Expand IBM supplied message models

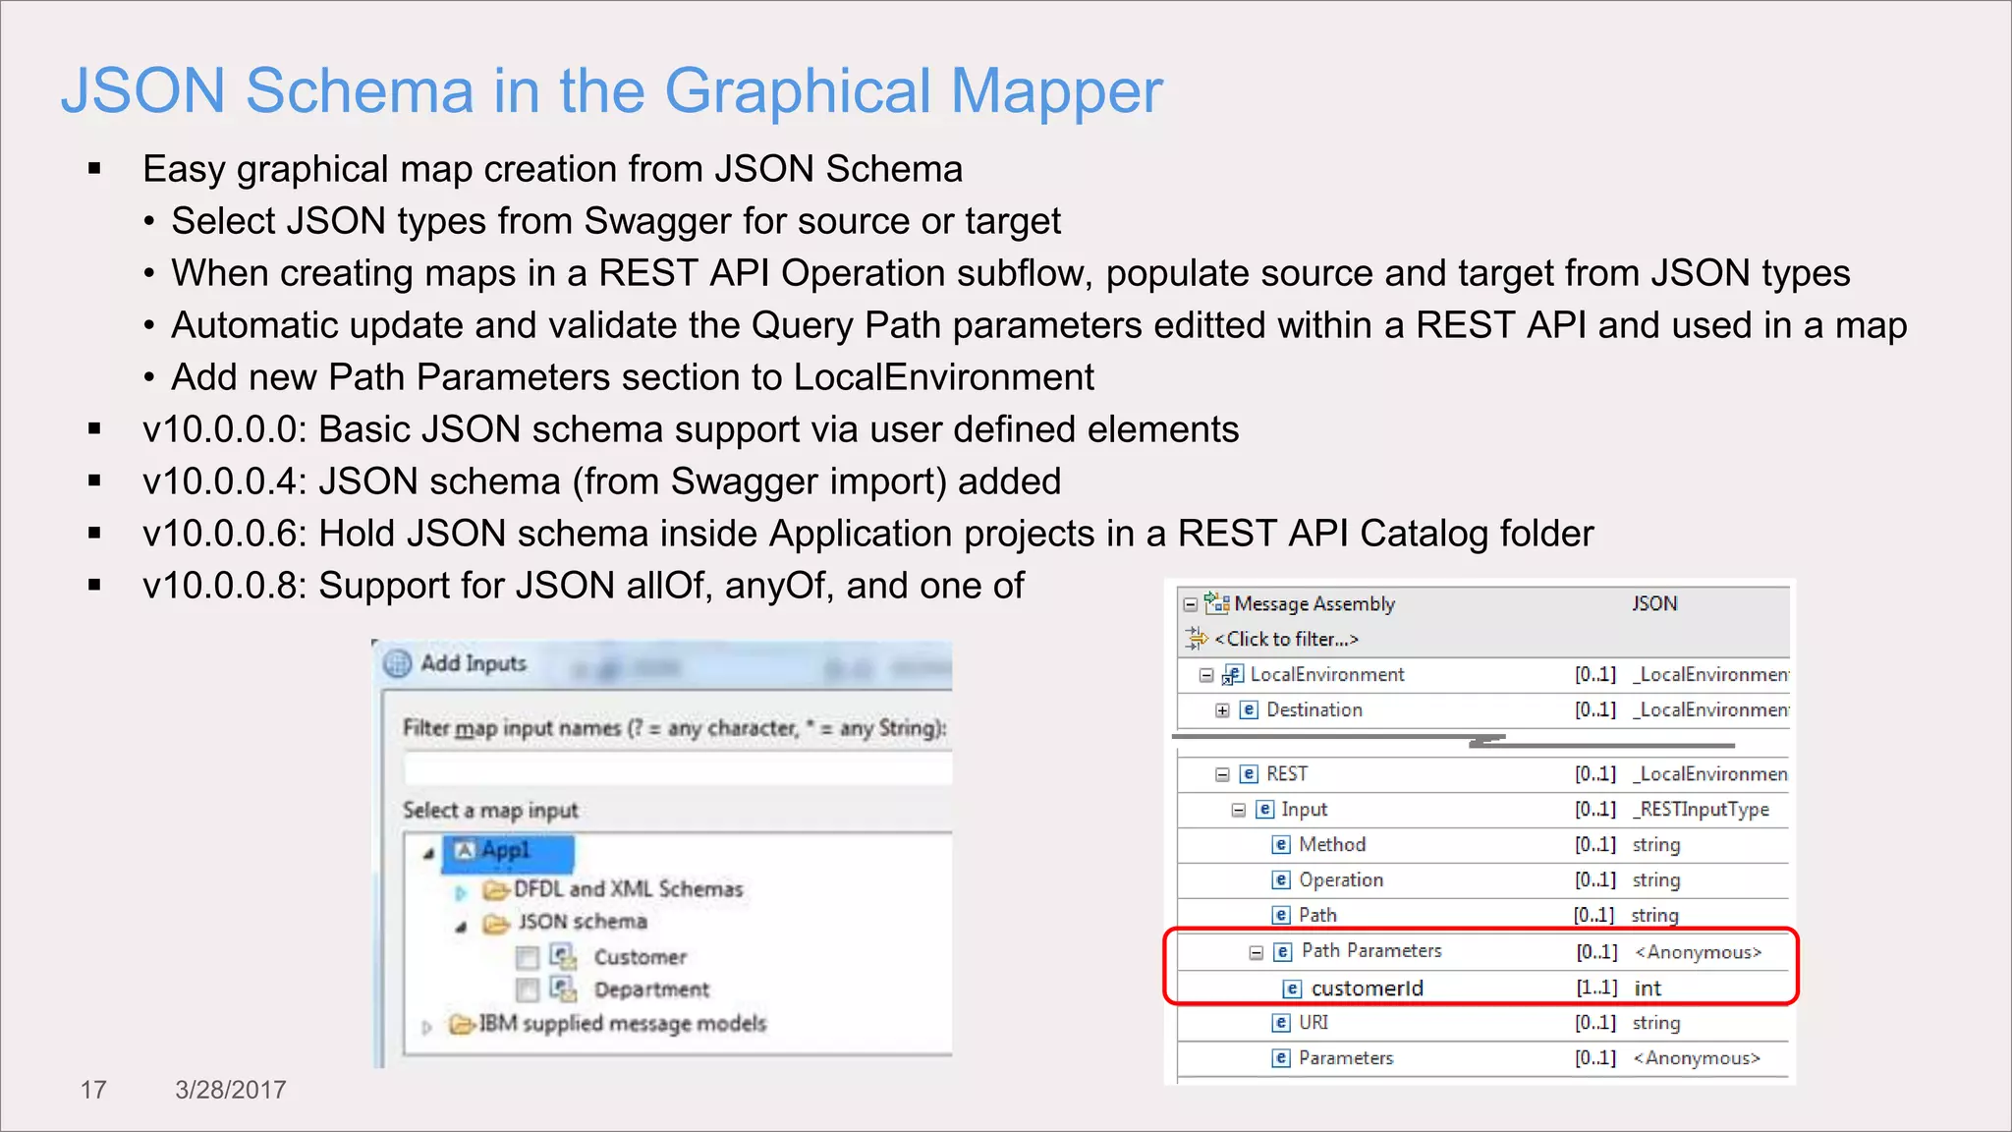(426, 1028)
